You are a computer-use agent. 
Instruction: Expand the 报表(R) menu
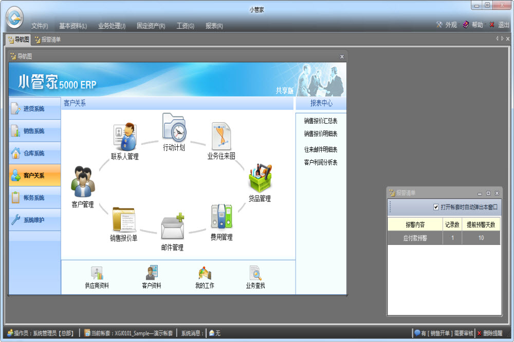pos(214,26)
